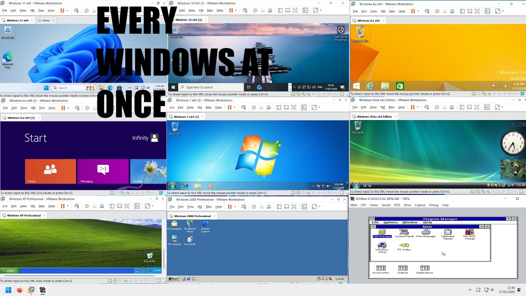
Task: Open Options menu in Program Manager
Action: pyautogui.click(x=391, y=222)
